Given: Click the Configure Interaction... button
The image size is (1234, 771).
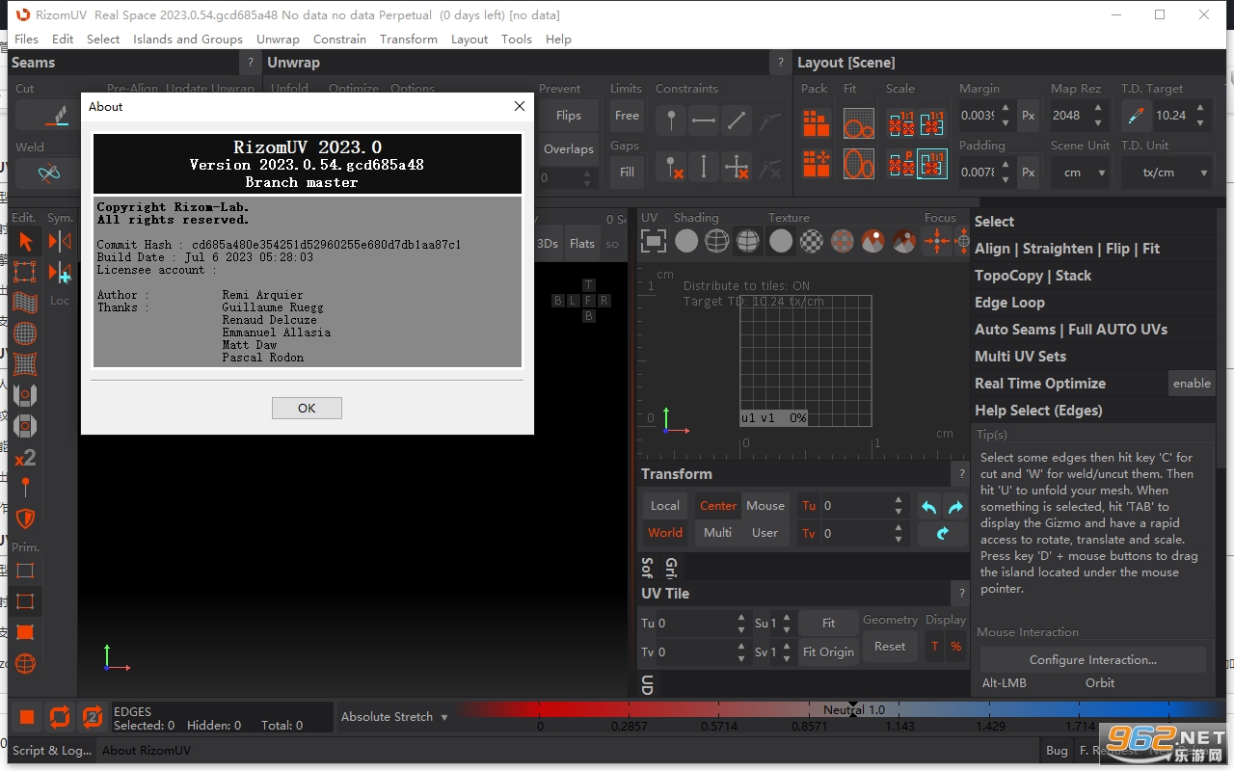Looking at the screenshot, I should pyautogui.click(x=1093, y=660).
